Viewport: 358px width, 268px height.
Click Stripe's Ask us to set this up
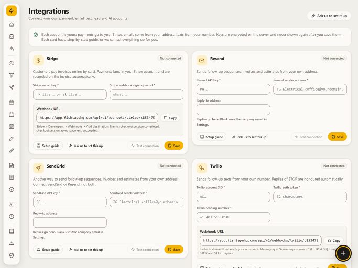(85, 146)
